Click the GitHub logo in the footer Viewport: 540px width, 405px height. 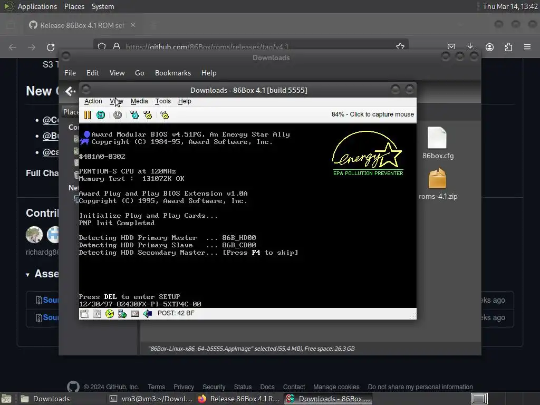pos(73,387)
